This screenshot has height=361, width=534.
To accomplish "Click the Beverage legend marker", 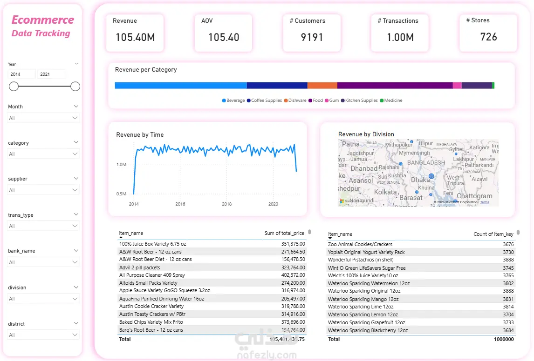I will pos(224,100).
